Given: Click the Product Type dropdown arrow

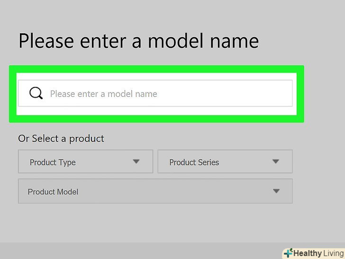Looking at the screenshot, I should pos(136,161).
